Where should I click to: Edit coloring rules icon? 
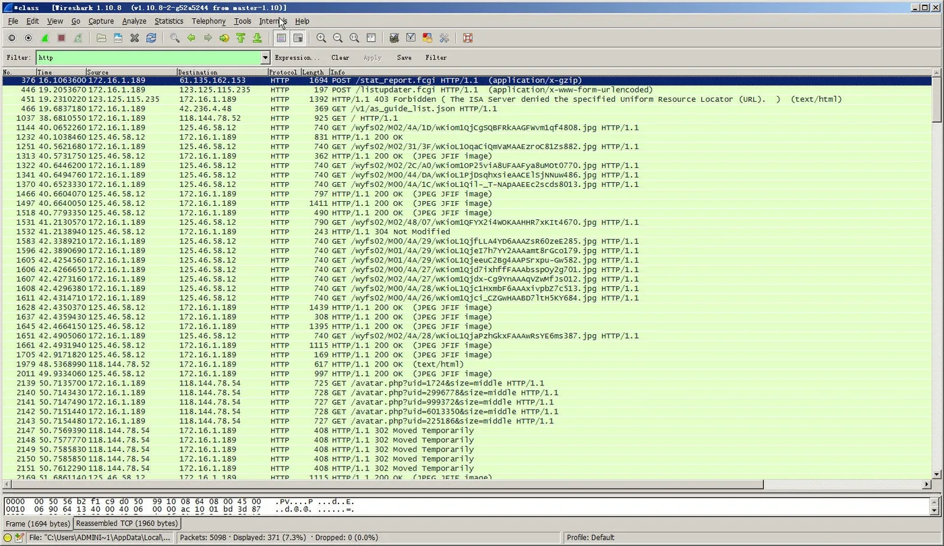coord(427,38)
